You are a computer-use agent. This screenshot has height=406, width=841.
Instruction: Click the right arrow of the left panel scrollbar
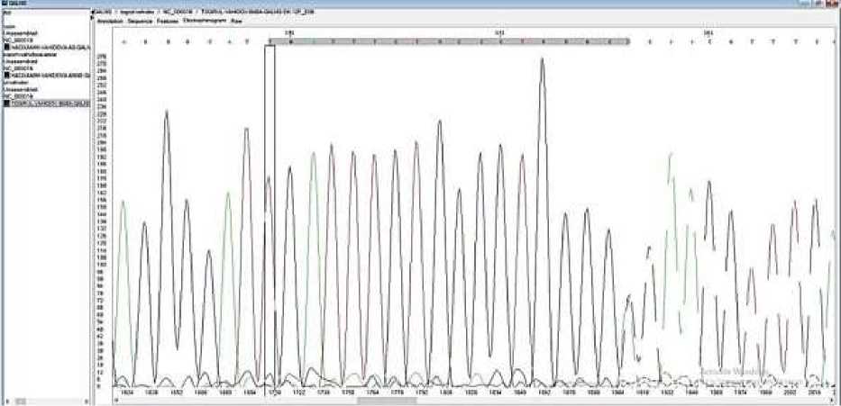click(87, 401)
